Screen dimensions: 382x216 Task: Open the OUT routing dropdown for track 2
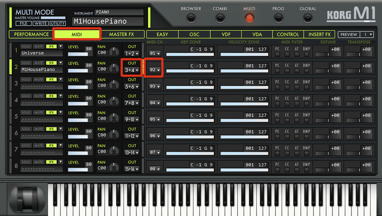[x=131, y=70]
